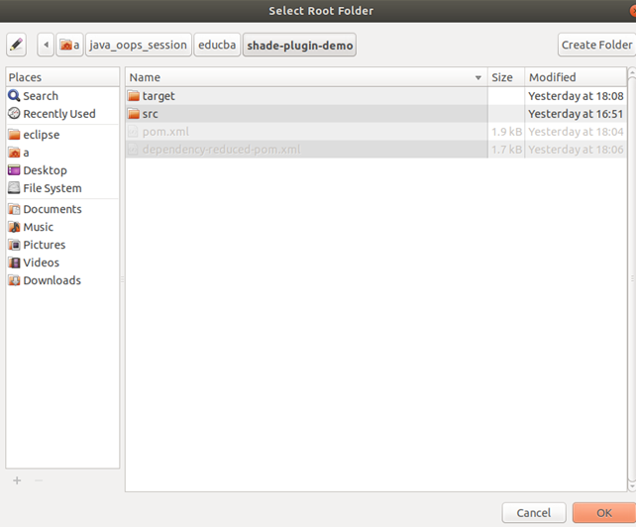Open Videos in Places sidebar
This screenshot has height=527, width=636.
pyautogui.click(x=62, y=263)
